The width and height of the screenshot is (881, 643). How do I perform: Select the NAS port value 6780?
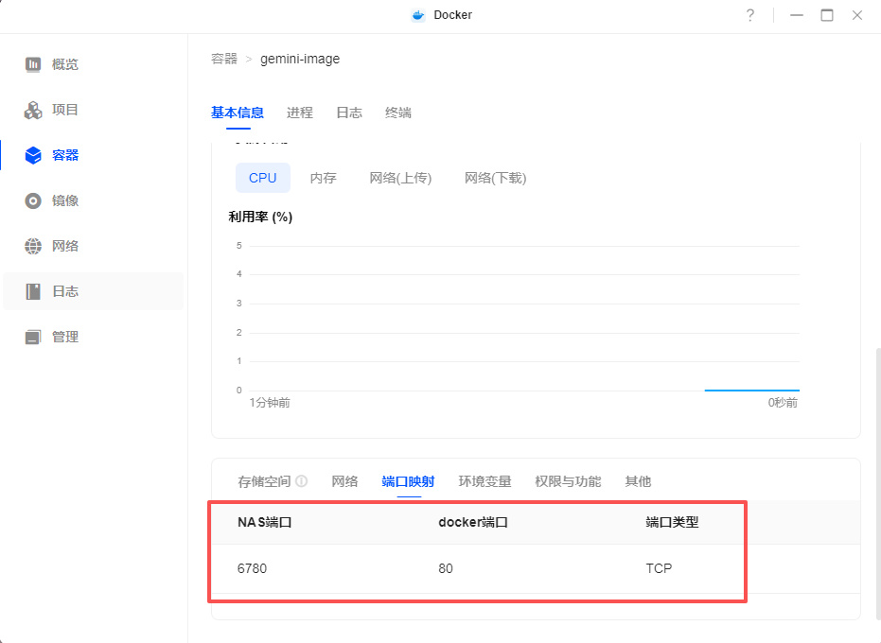[253, 569]
